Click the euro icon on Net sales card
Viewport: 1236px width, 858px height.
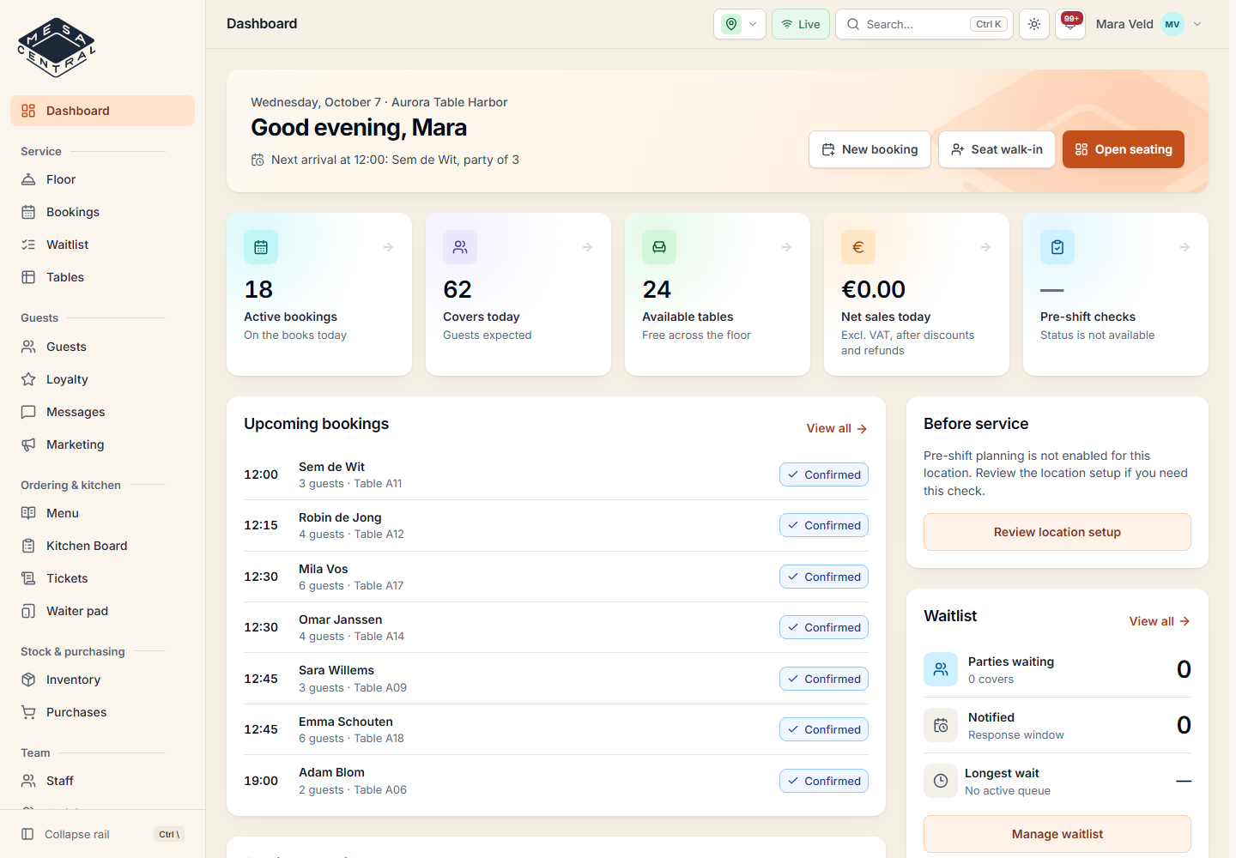tap(858, 247)
